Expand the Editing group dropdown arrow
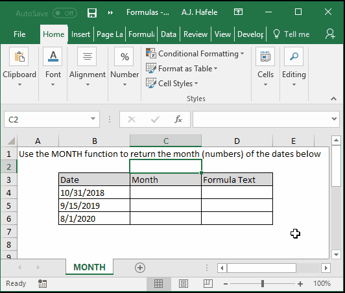The width and height of the screenshot is (345, 293). tap(294, 84)
